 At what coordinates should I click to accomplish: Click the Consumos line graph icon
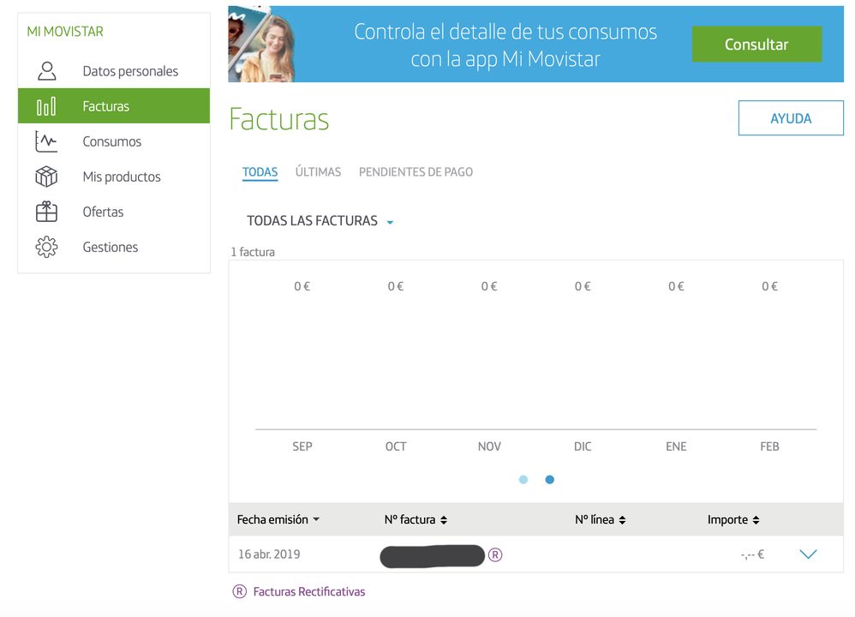tap(46, 141)
